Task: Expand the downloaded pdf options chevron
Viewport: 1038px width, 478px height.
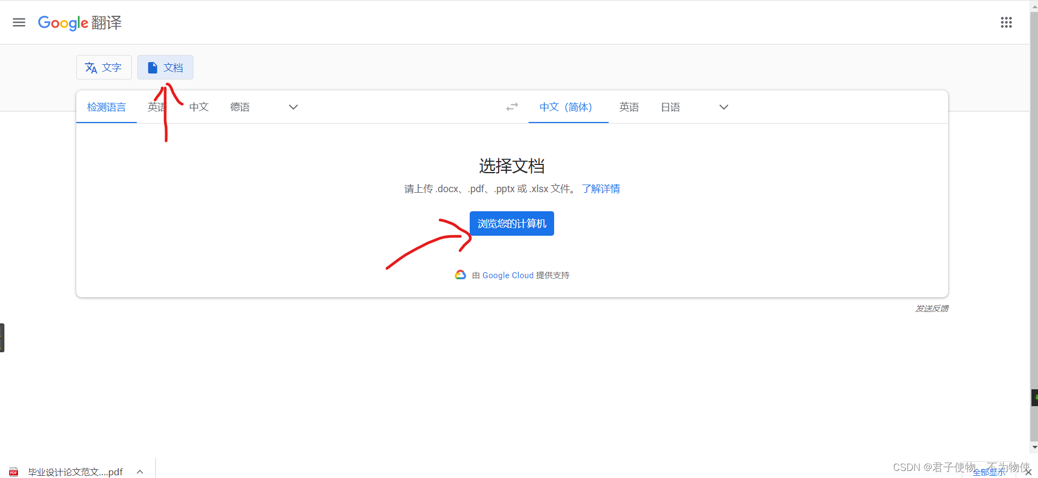Action: [140, 472]
